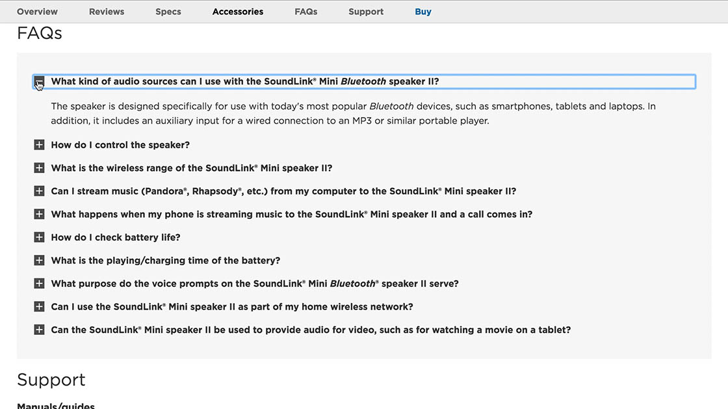The width and height of the screenshot is (728, 409).
Task: Click plus icon beside wireless range question
Action: (39, 168)
